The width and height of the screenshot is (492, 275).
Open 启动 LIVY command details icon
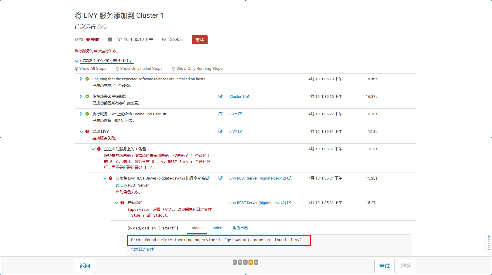point(220,131)
